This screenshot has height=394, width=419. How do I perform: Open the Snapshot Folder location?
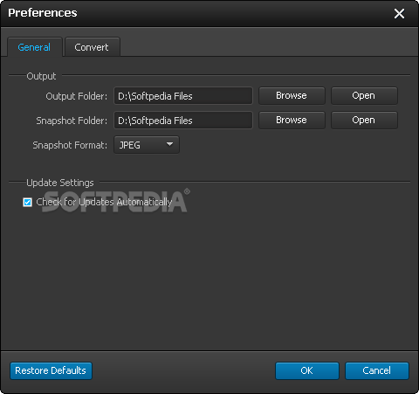(364, 121)
